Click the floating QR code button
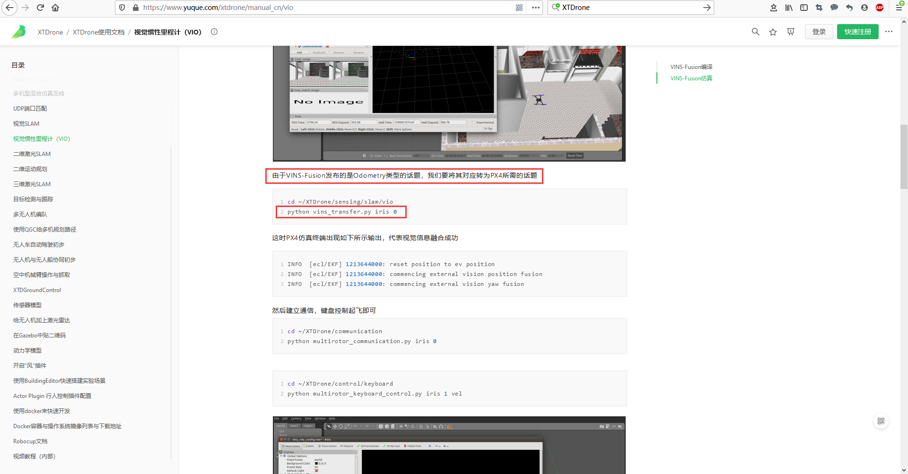Screen dimensions: 908x474 point(881,421)
